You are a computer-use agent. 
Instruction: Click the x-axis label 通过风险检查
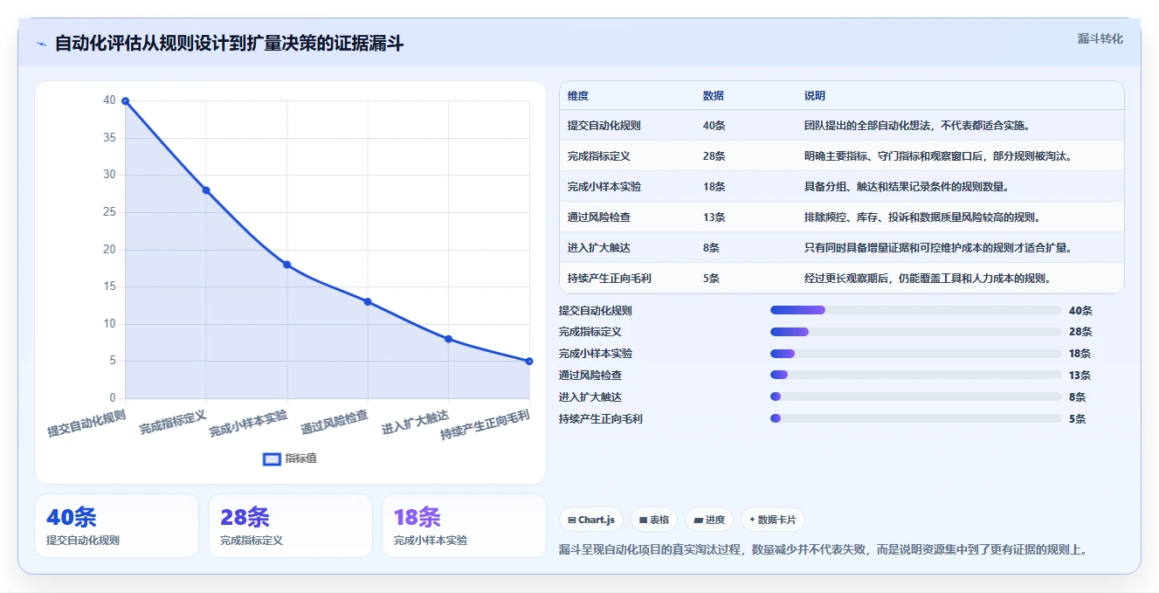335,423
